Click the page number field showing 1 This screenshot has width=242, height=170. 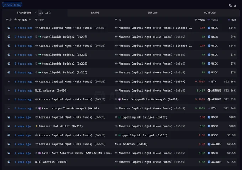pos(40,13)
